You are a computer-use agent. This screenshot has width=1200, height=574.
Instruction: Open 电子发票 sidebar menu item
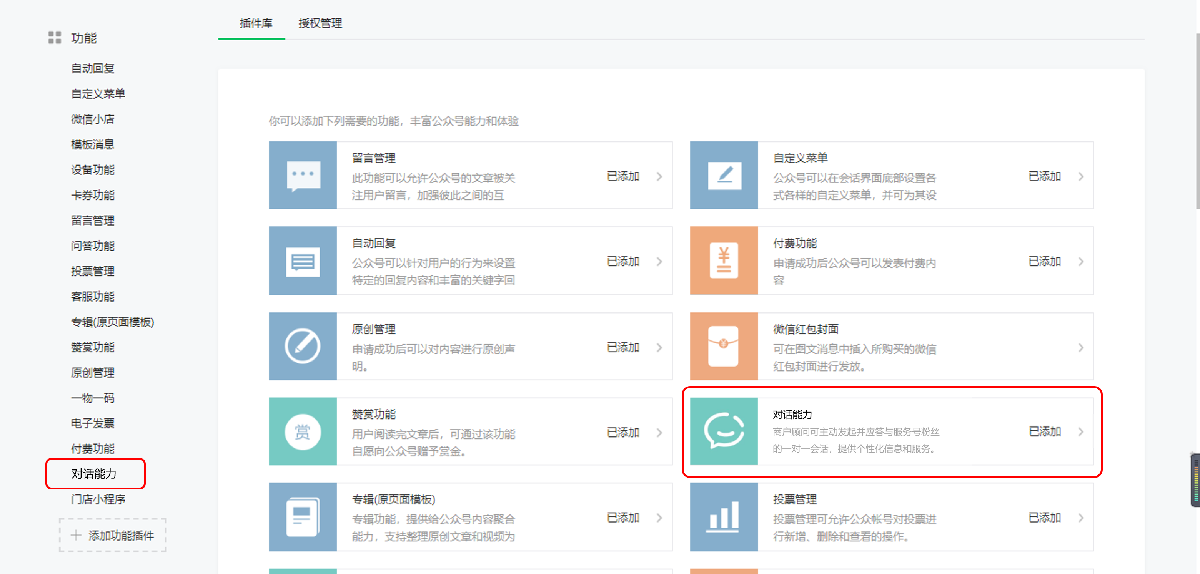click(x=93, y=423)
